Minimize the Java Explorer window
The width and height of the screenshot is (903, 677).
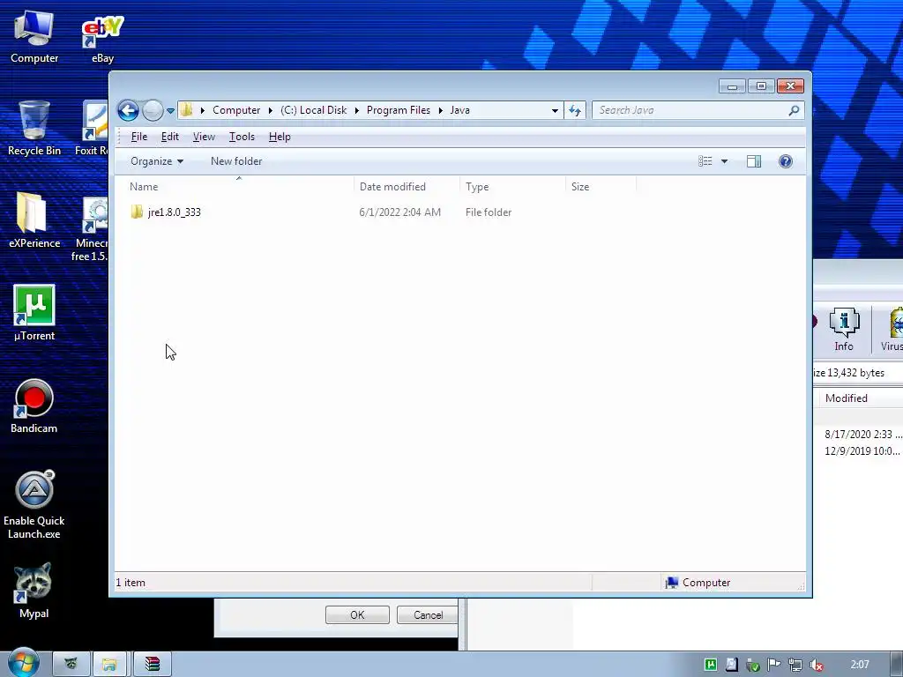point(732,86)
